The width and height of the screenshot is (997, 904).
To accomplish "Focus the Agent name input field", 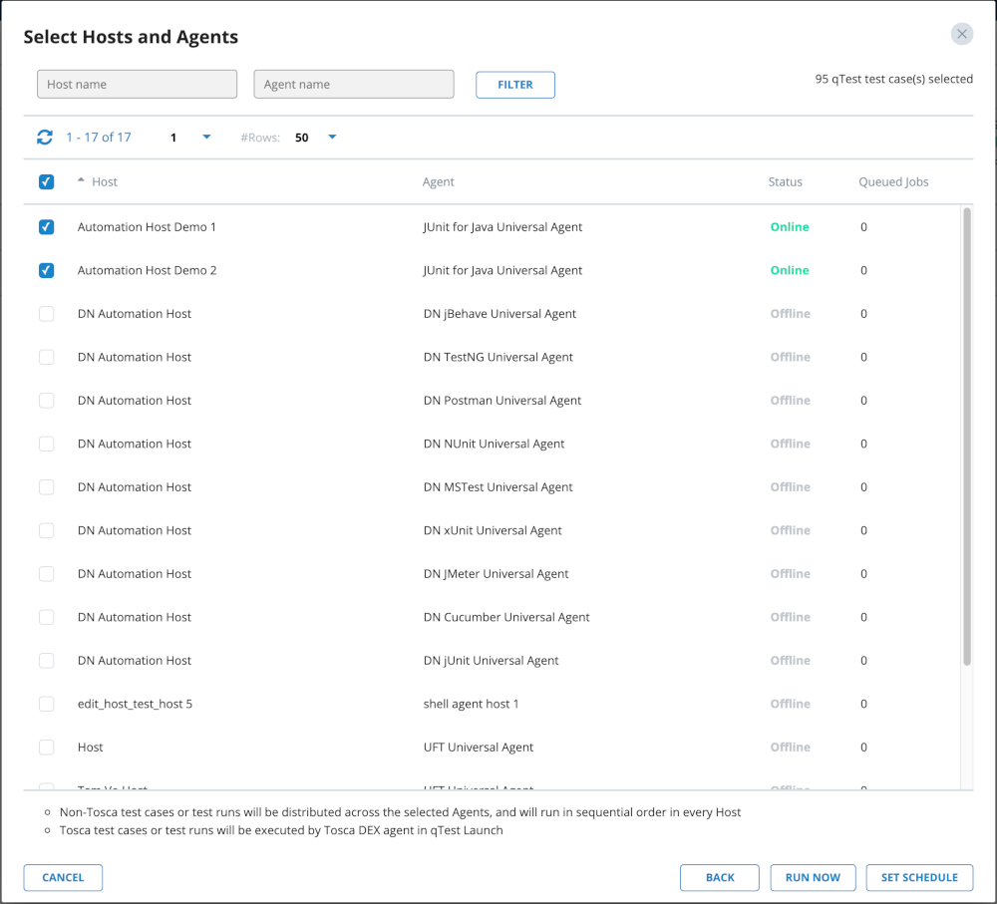I will click(x=354, y=85).
